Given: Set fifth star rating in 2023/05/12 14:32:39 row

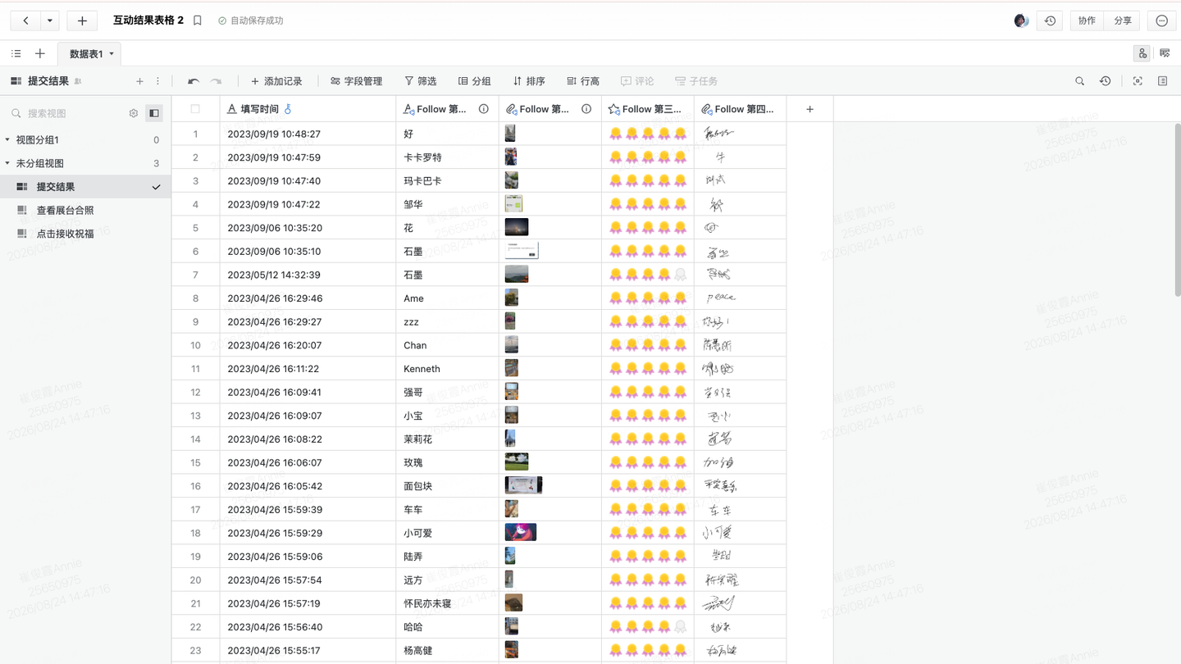Looking at the screenshot, I should (680, 275).
